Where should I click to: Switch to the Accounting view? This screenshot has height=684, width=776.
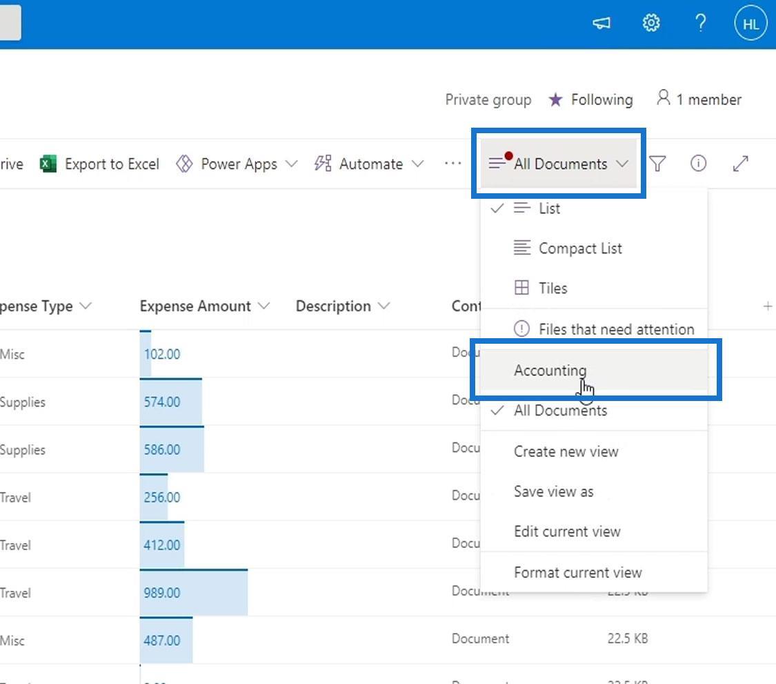(594, 370)
